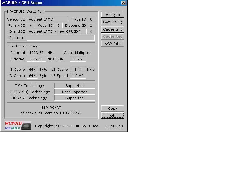The height and width of the screenshot is (187, 249).
Task: Click the greyed Brand ID number box
Action: 91,31
